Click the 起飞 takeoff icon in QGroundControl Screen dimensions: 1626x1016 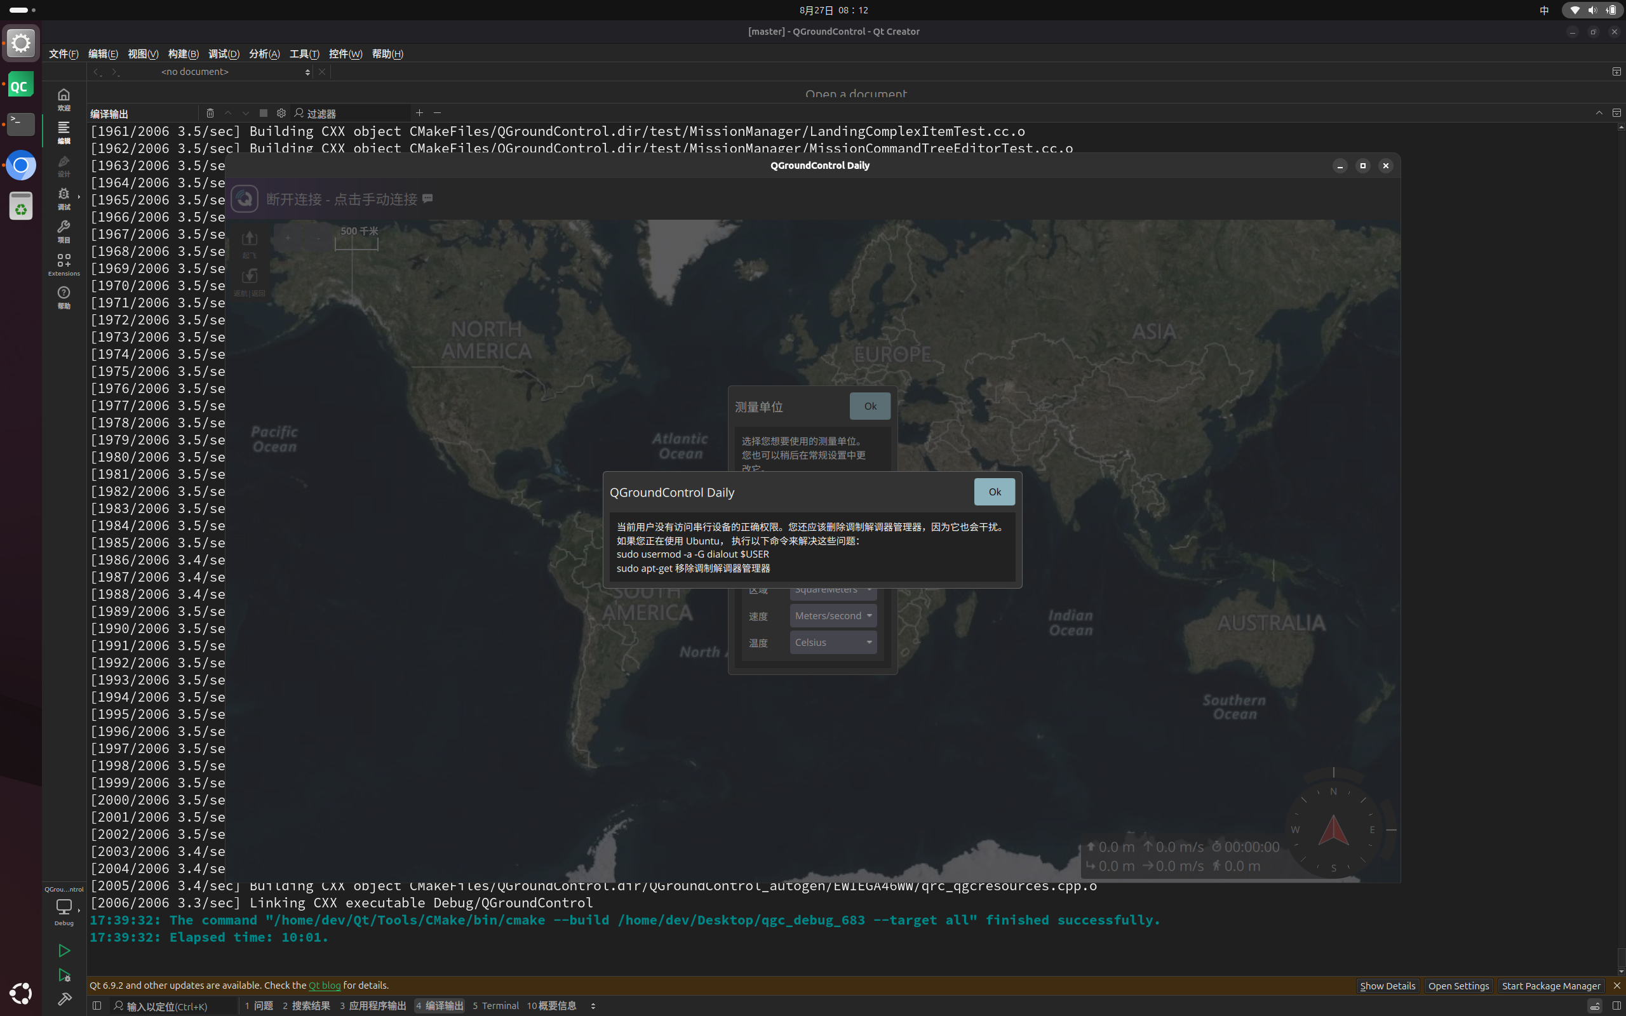249,243
